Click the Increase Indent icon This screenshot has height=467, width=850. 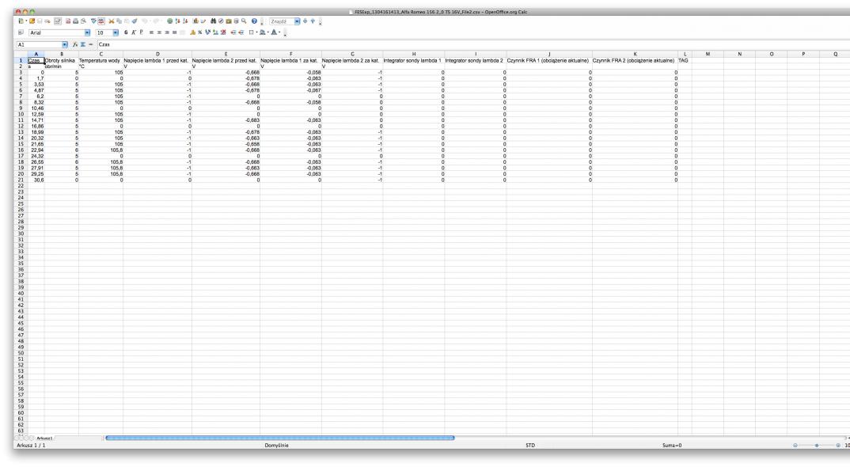(x=241, y=32)
